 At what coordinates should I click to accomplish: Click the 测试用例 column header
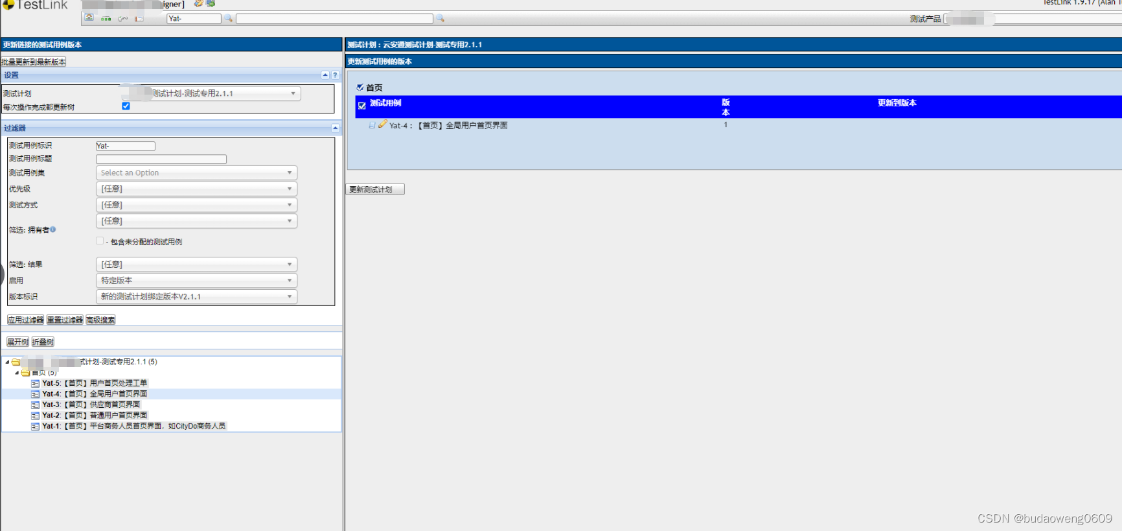click(385, 103)
